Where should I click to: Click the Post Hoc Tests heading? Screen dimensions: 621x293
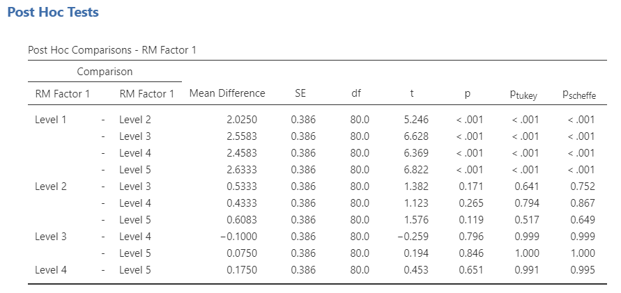click(53, 13)
